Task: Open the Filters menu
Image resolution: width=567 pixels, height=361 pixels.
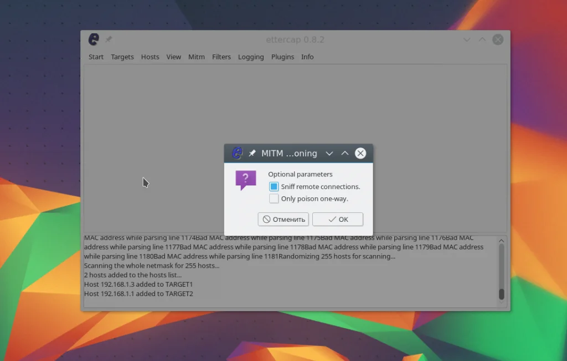Action: click(x=221, y=57)
